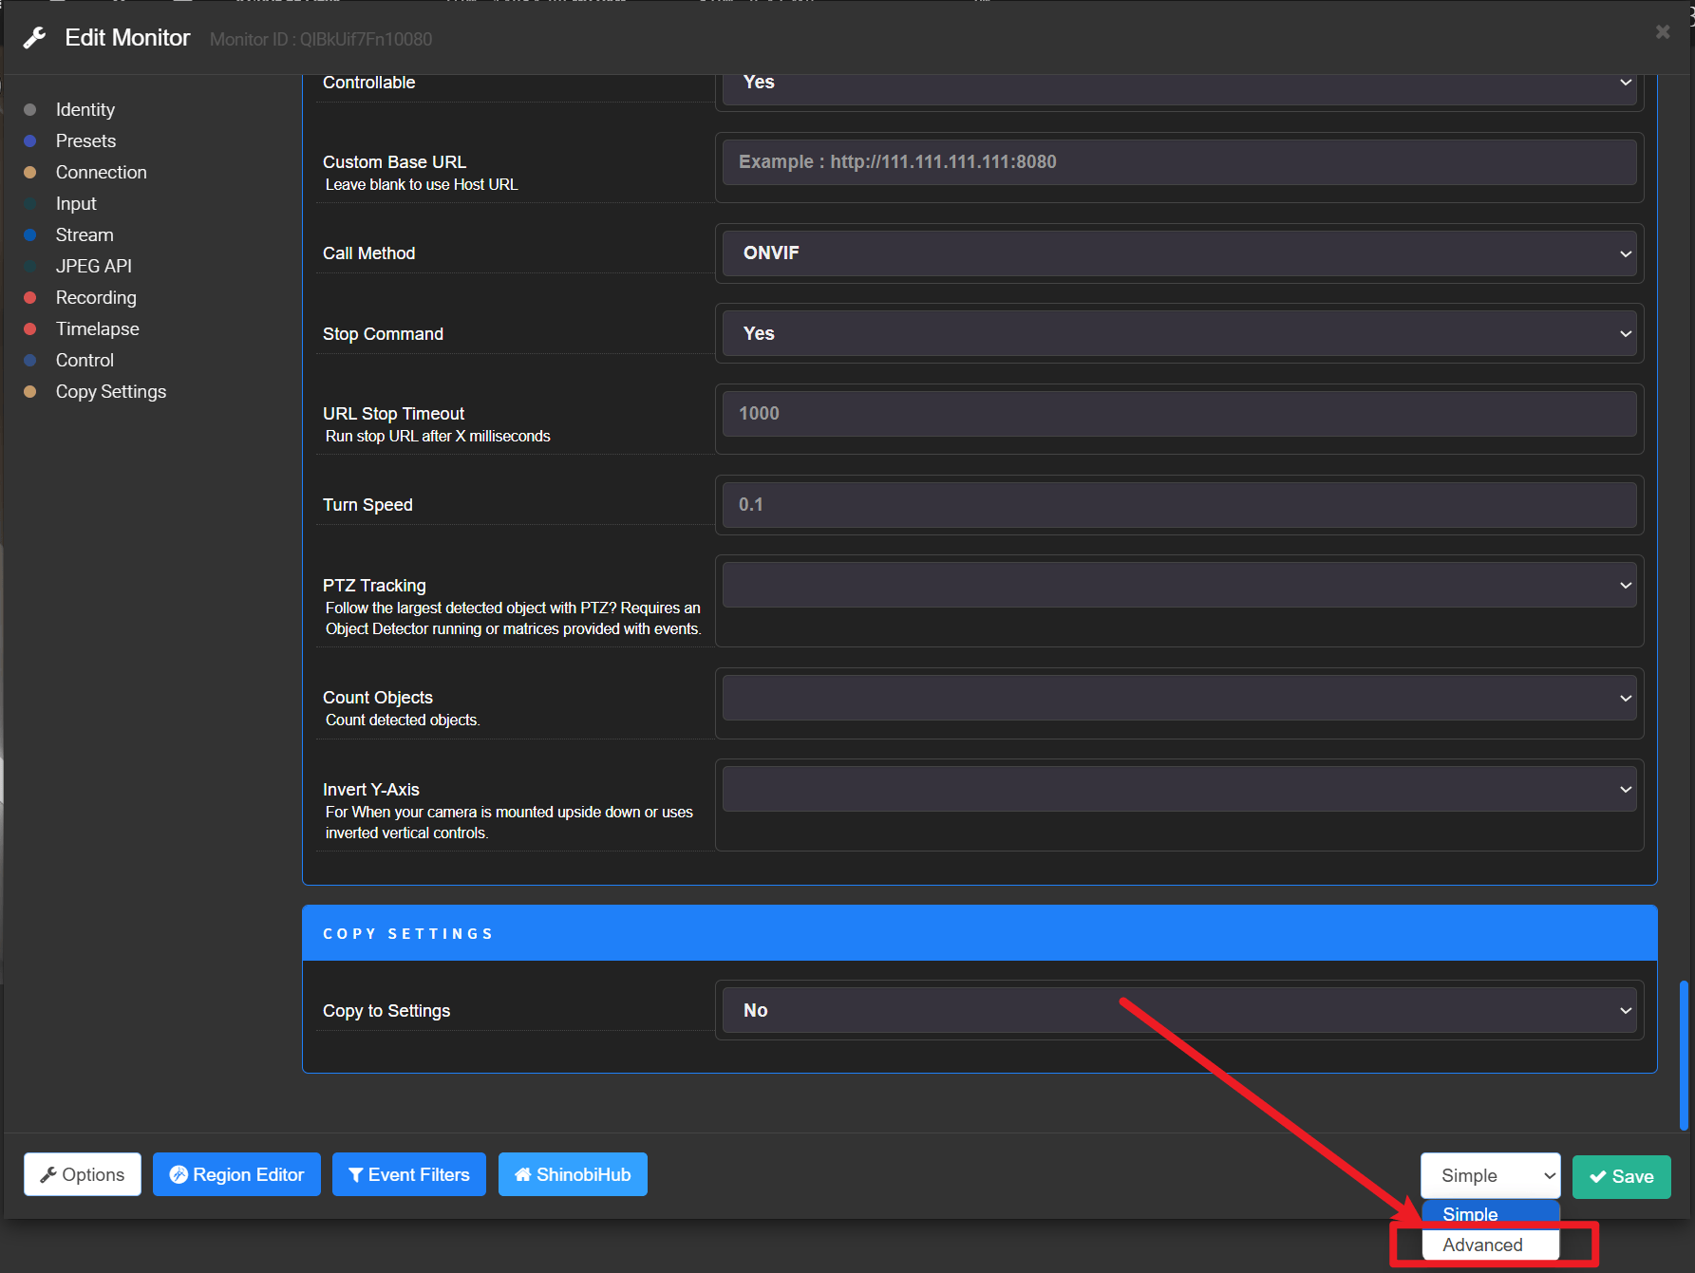Open the Call Method ONVIF dropdown
The height and width of the screenshot is (1273, 1695).
pyautogui.click(x=1179, y=253)
